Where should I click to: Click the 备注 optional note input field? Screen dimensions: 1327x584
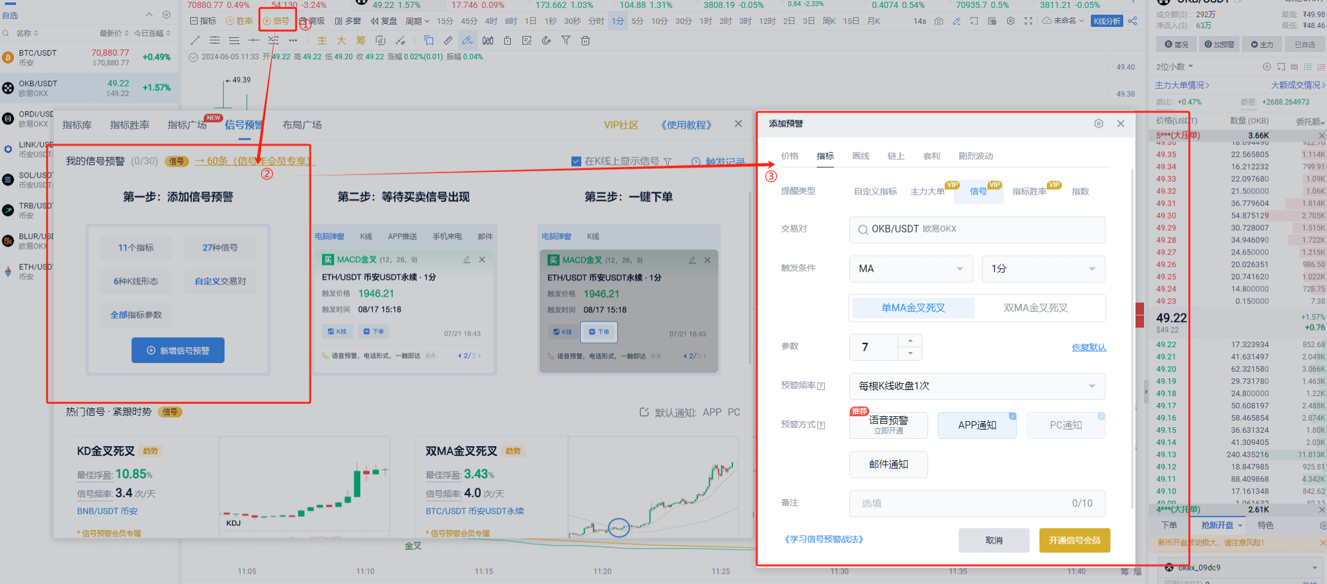977,503
